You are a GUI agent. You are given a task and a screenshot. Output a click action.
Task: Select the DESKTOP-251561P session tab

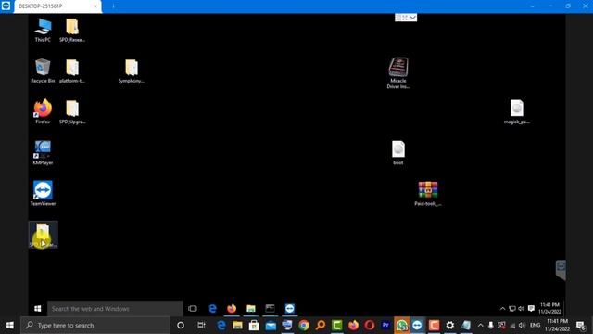click(57, 6)
